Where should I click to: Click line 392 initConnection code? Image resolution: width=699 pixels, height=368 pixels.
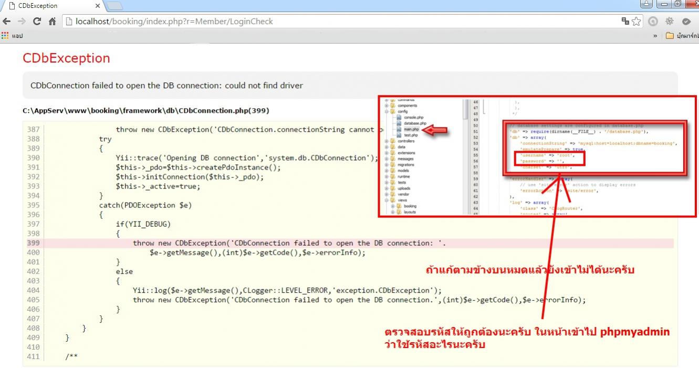point(190,177)
